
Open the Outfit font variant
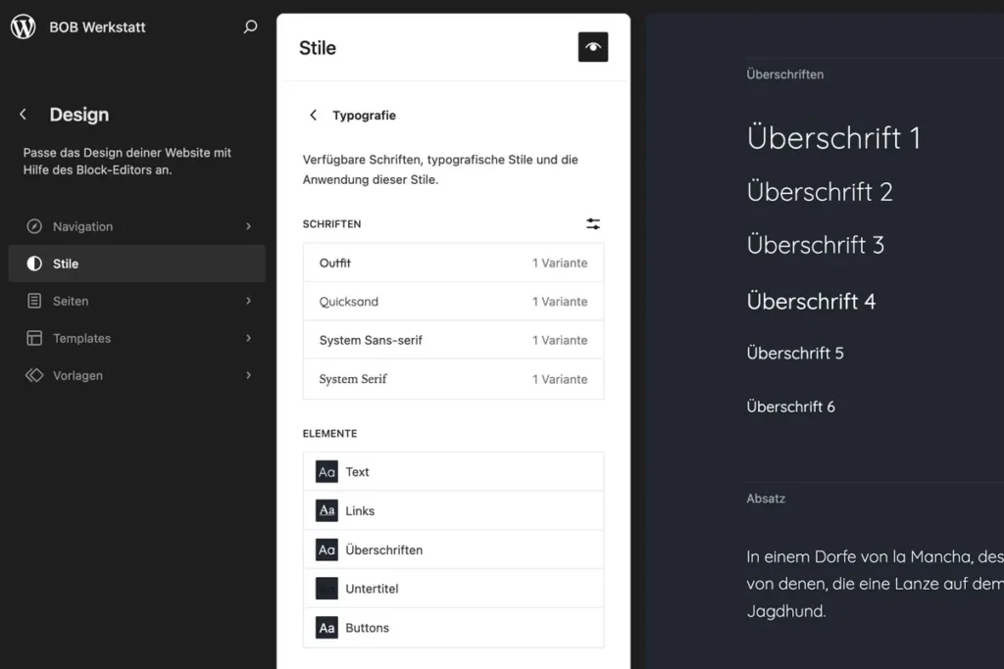453,263
